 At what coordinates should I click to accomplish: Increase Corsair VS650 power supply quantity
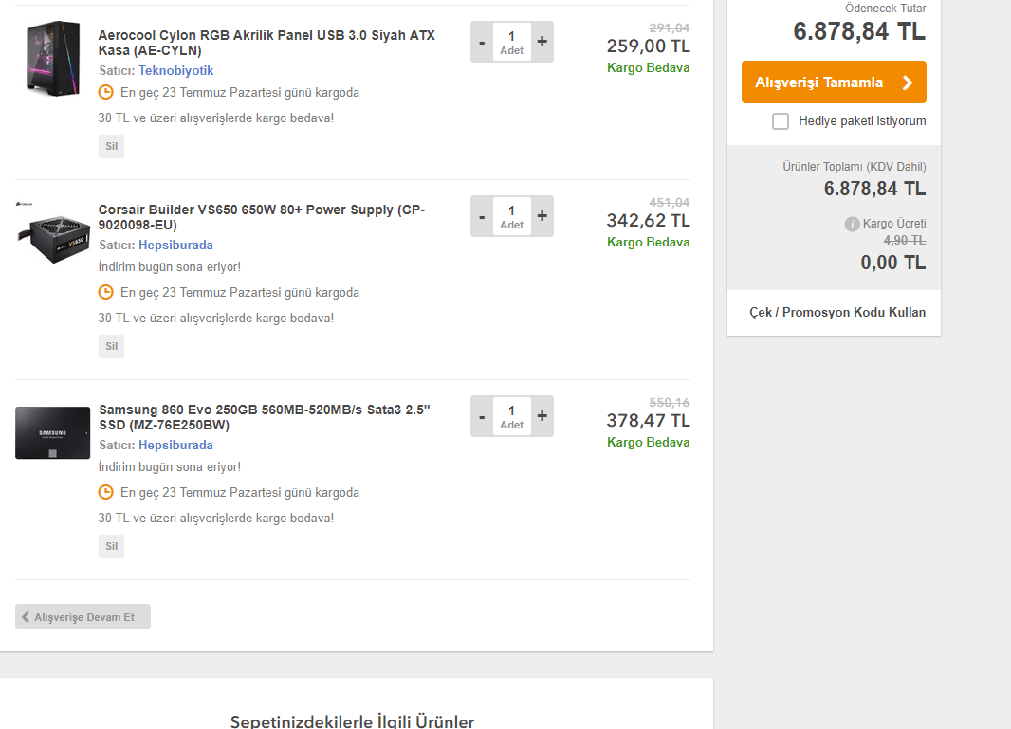point(542,216)
